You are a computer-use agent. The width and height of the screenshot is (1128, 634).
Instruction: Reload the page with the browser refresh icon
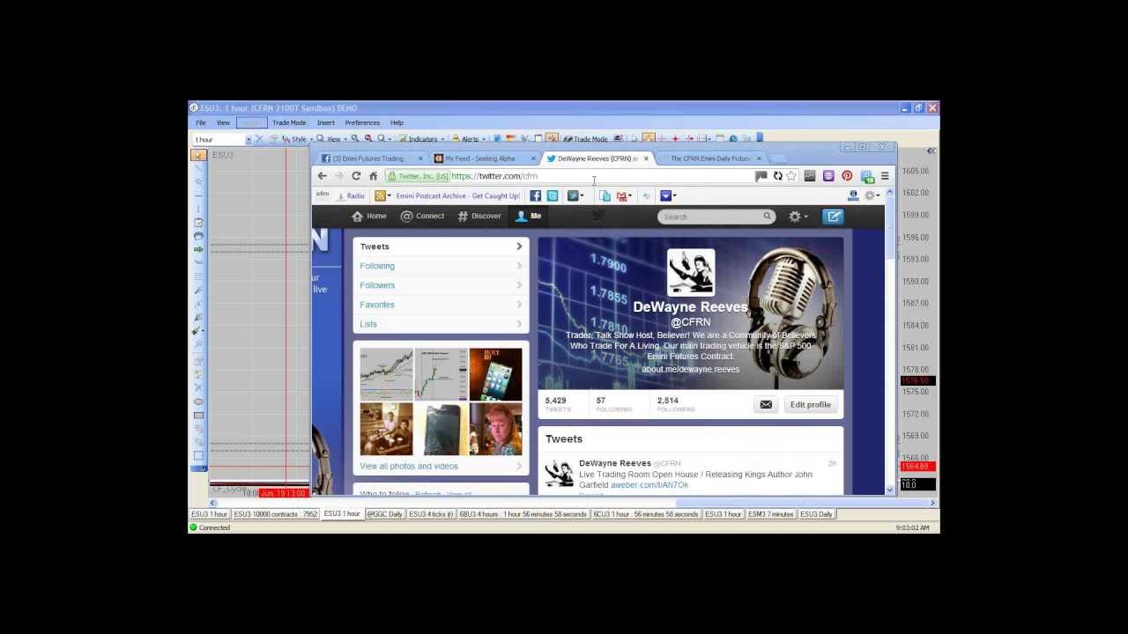tap(356, 176)
